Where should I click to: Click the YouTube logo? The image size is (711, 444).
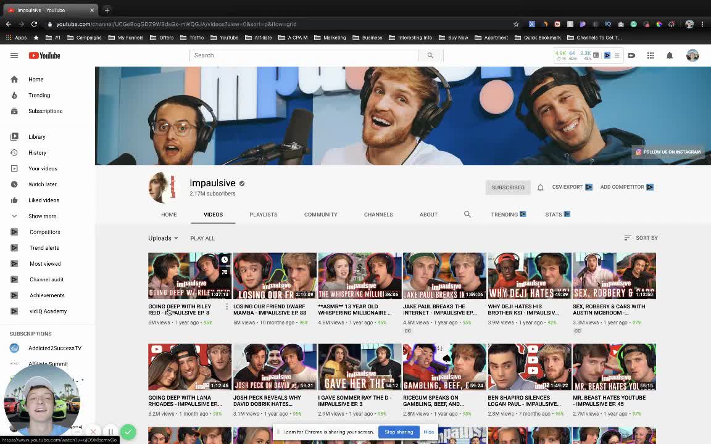44,55
